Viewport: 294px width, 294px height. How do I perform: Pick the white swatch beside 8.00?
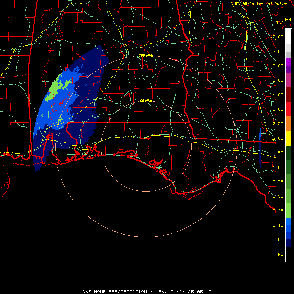tap(288, 37)
